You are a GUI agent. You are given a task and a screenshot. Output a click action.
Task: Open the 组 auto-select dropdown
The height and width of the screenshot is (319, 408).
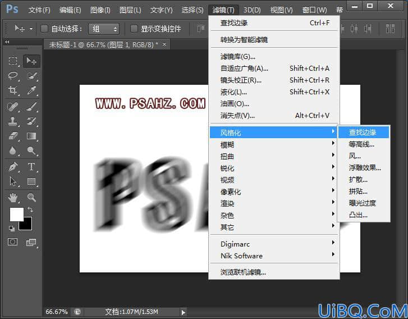click(104, 29)
